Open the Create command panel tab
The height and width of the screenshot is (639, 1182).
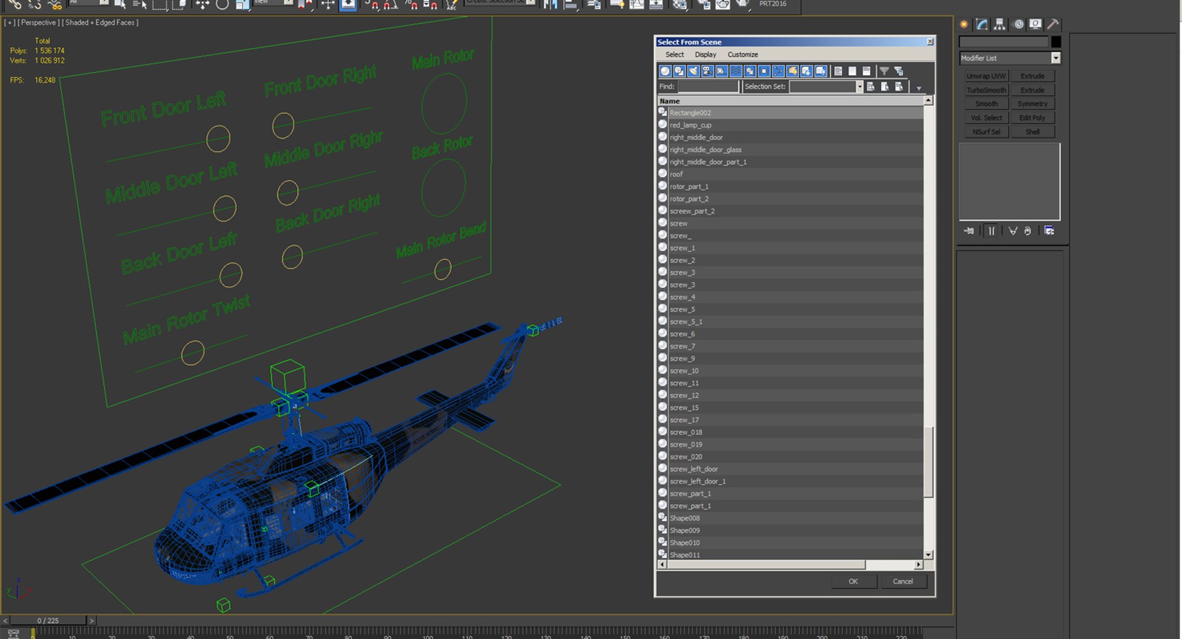(x=964, y=24)
